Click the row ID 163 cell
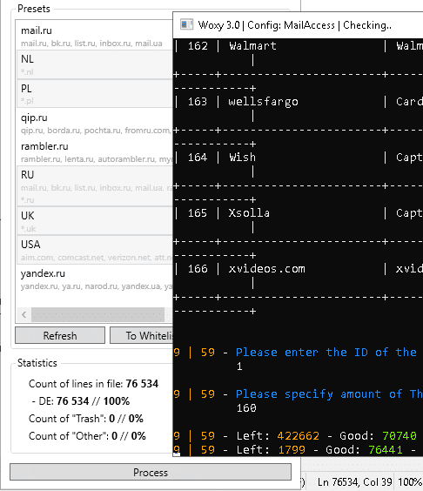 pos(198,102)
